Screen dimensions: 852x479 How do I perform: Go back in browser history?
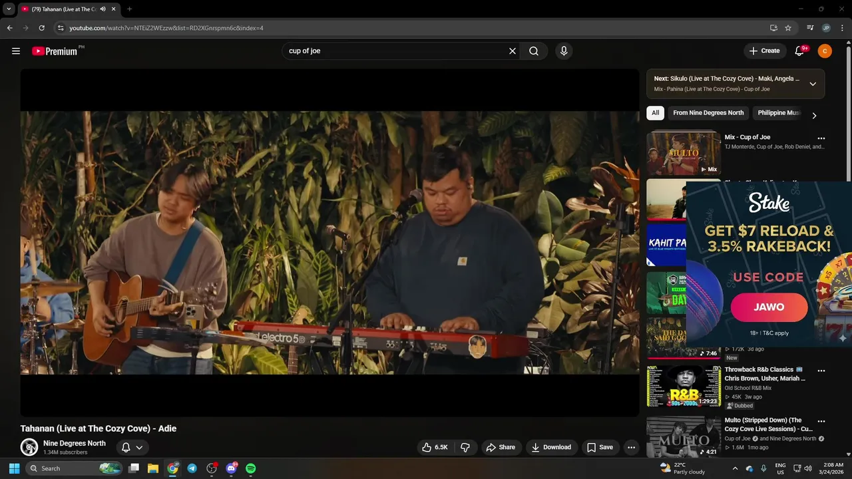point(9,28)
